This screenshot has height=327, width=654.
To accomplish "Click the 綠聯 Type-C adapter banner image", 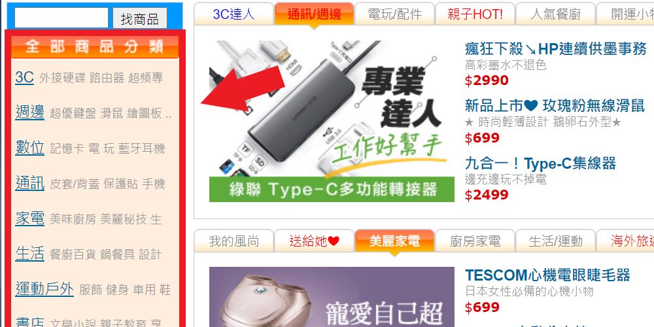I will (332, 121).
